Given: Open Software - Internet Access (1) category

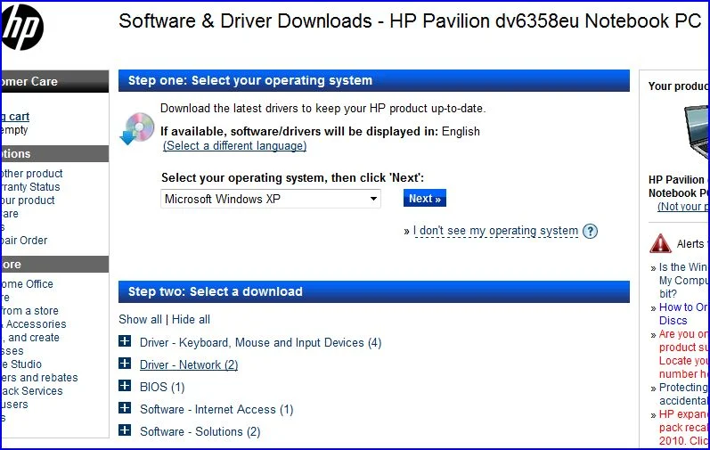Looking at the screenshot, I should [216, 409].
